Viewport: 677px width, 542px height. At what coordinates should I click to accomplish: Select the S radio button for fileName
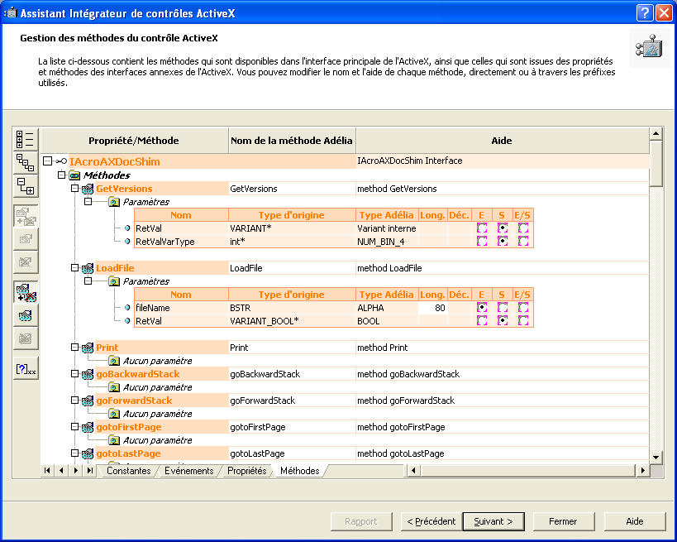click(502, 308)
